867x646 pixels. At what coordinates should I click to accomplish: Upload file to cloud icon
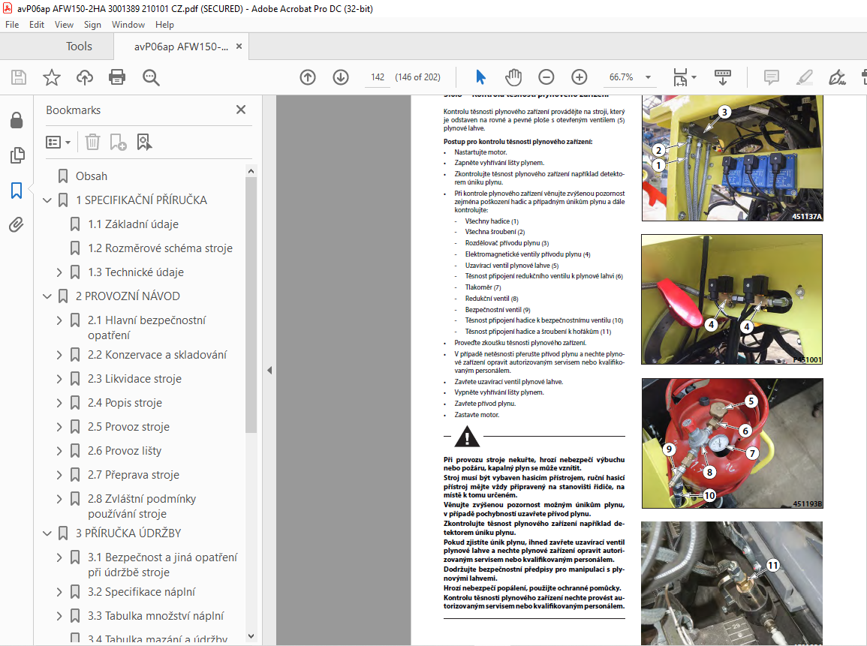[x=85, y=77]
